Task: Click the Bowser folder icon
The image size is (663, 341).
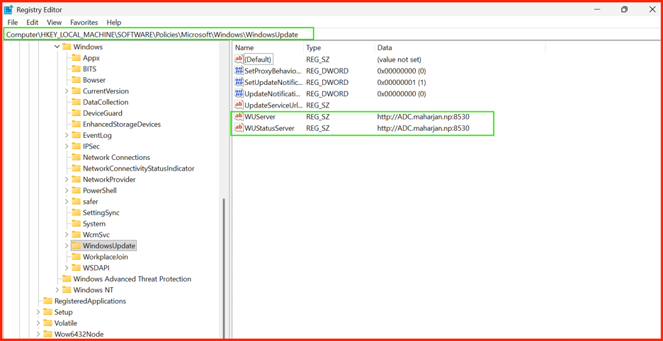Action: [76, 80]
